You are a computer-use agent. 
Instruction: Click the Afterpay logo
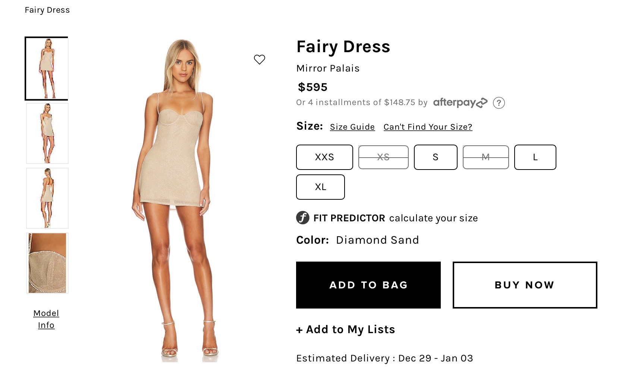(x=460, y=102)
